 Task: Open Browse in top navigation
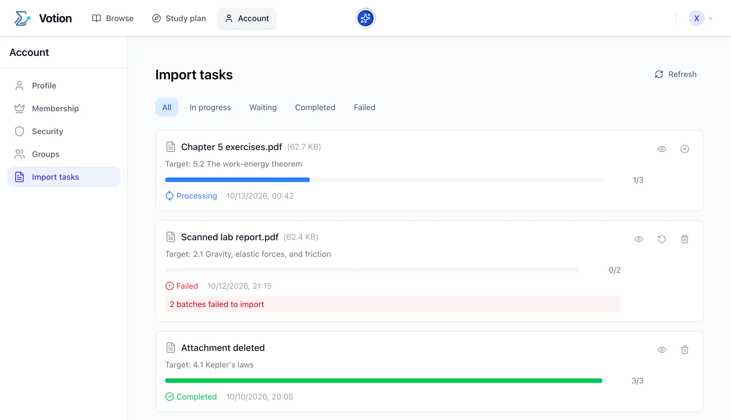(x=113, y=18)
